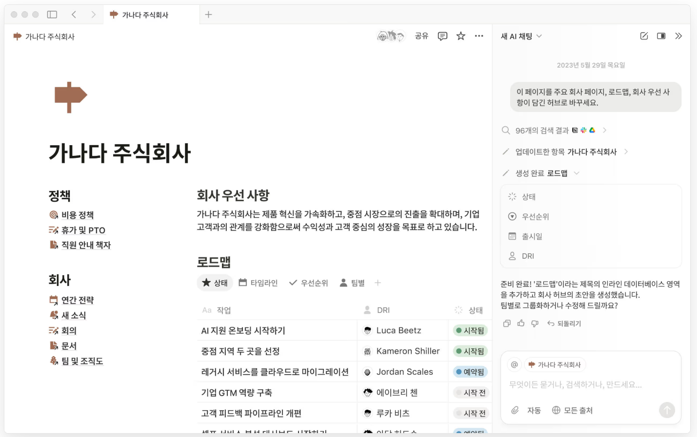
Task: Expand the 생성 완료 로드맵 disclosure chevron
Action: pyautogui.click(x=577, y=173)
